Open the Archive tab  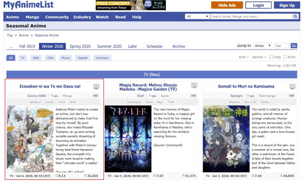179,46
